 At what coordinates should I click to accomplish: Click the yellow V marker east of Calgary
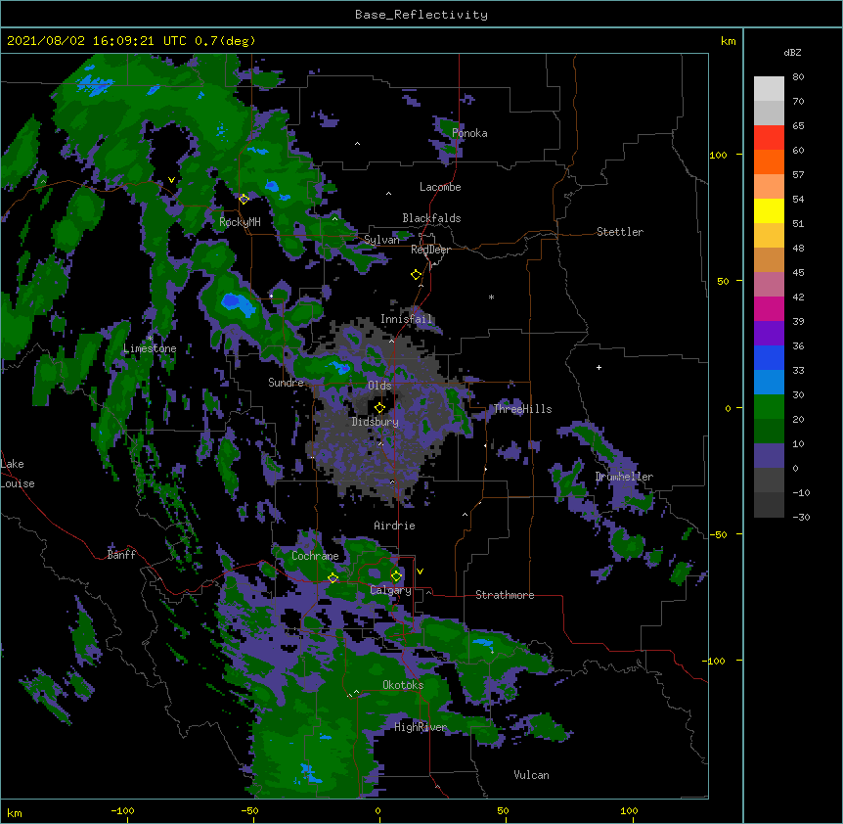pos(420,572)
